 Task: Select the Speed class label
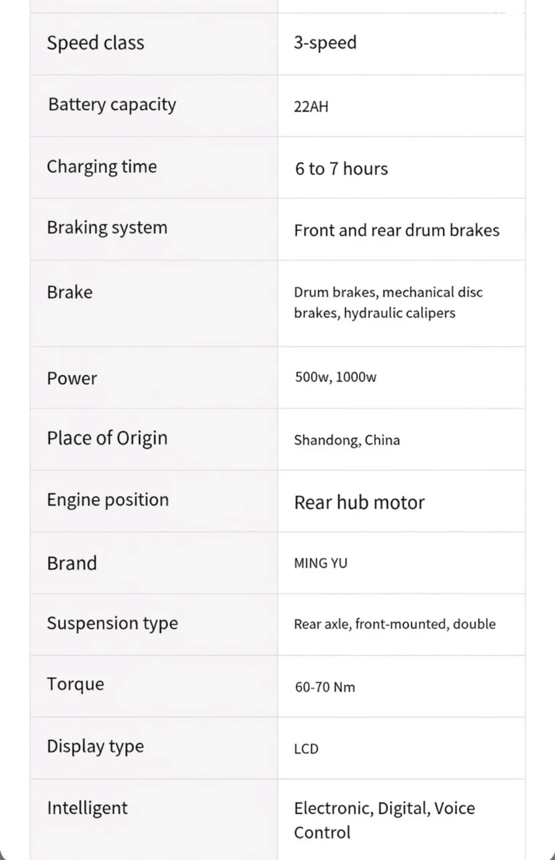(x=95, y=43)
